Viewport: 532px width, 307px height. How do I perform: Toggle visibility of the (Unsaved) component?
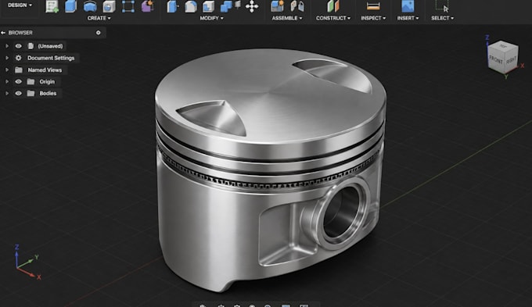18,46
